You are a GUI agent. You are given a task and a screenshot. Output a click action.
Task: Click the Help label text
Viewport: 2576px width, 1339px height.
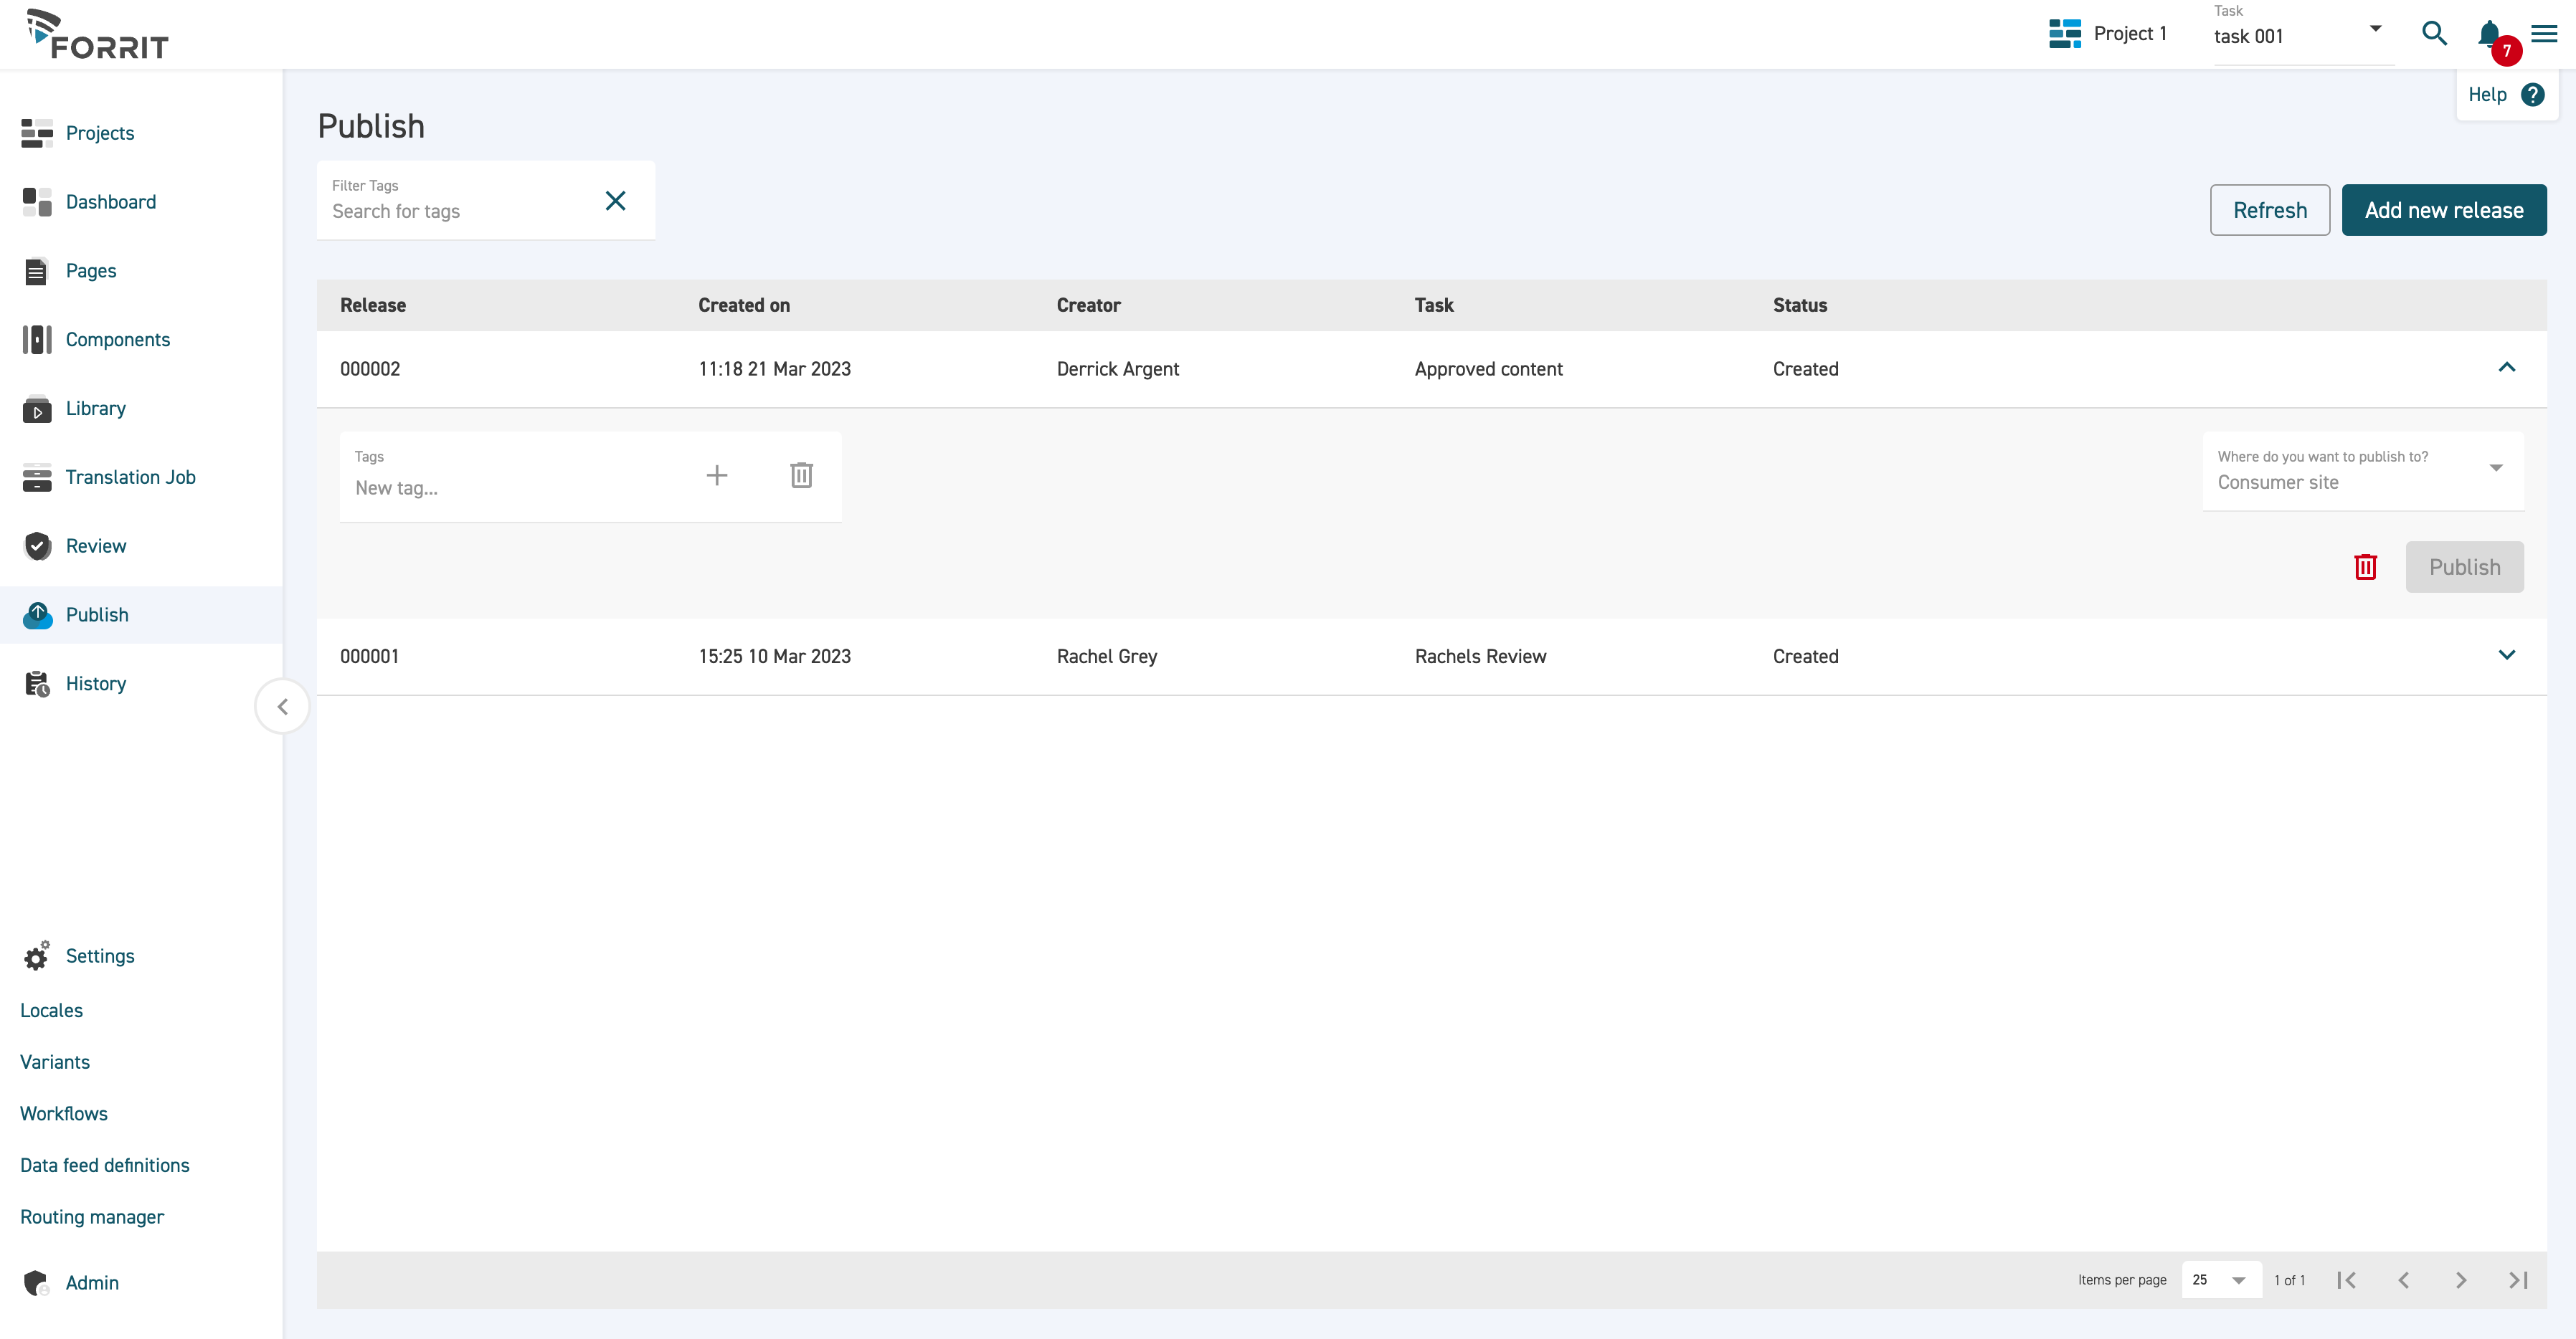pyautogui.click(x=2487, y=95)
